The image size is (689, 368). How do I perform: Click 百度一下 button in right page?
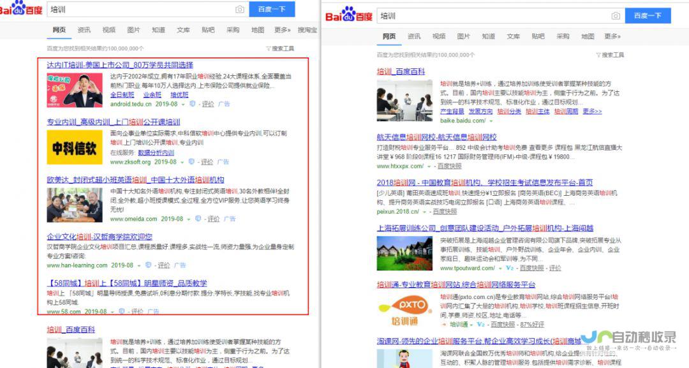648,16
